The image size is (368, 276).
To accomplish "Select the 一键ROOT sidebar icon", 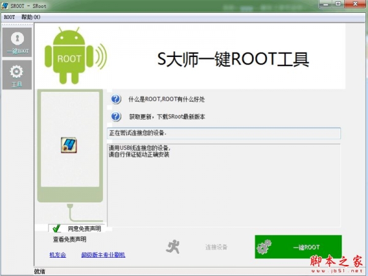I will (17, 42).
